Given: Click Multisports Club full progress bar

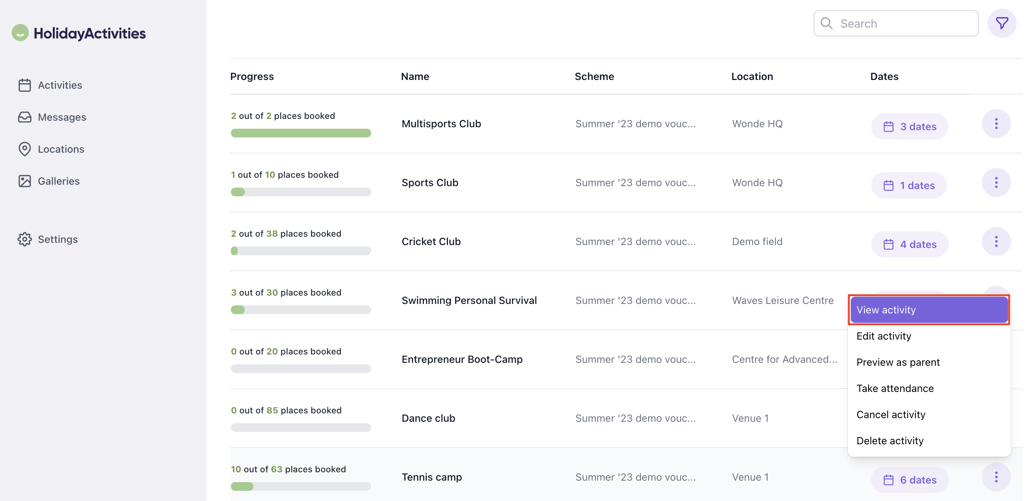Looking at the screenshot, I should [300, 133].
